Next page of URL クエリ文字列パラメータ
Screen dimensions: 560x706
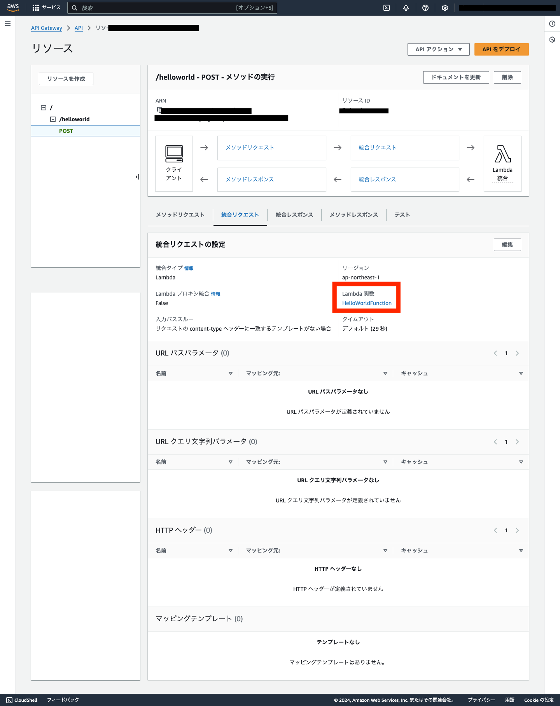pyautogui.click(x=517, y=442)
